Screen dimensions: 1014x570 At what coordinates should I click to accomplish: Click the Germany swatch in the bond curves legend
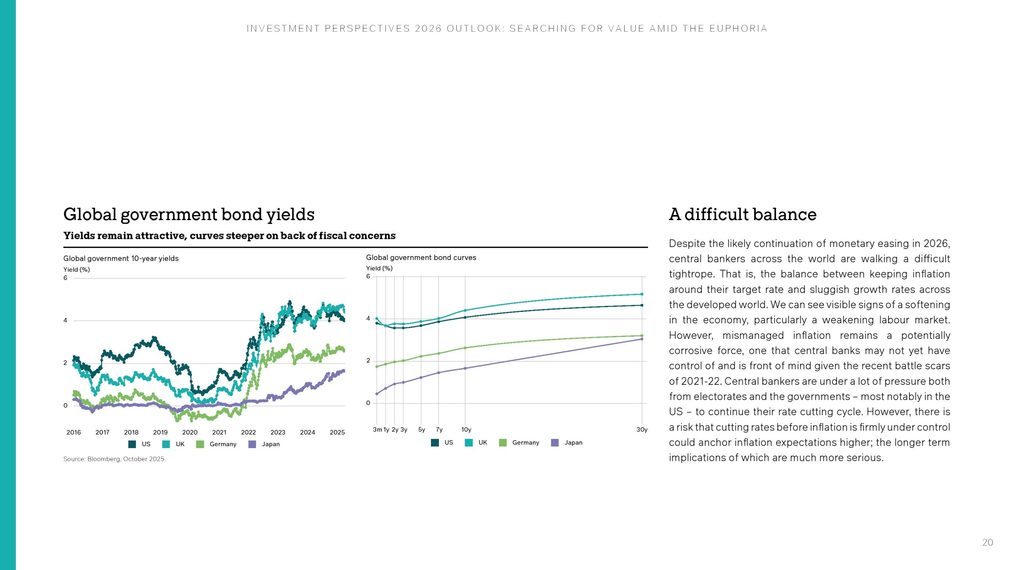(503, 443)
